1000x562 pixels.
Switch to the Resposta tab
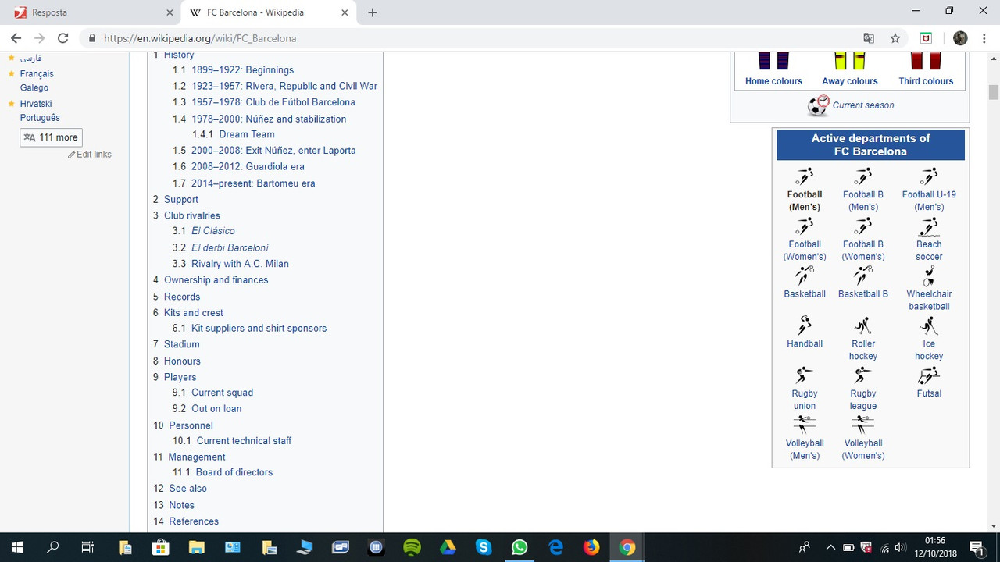click(x=92, y=12)
